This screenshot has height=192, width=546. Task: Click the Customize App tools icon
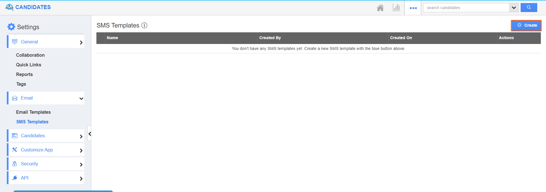click(15, 149)
